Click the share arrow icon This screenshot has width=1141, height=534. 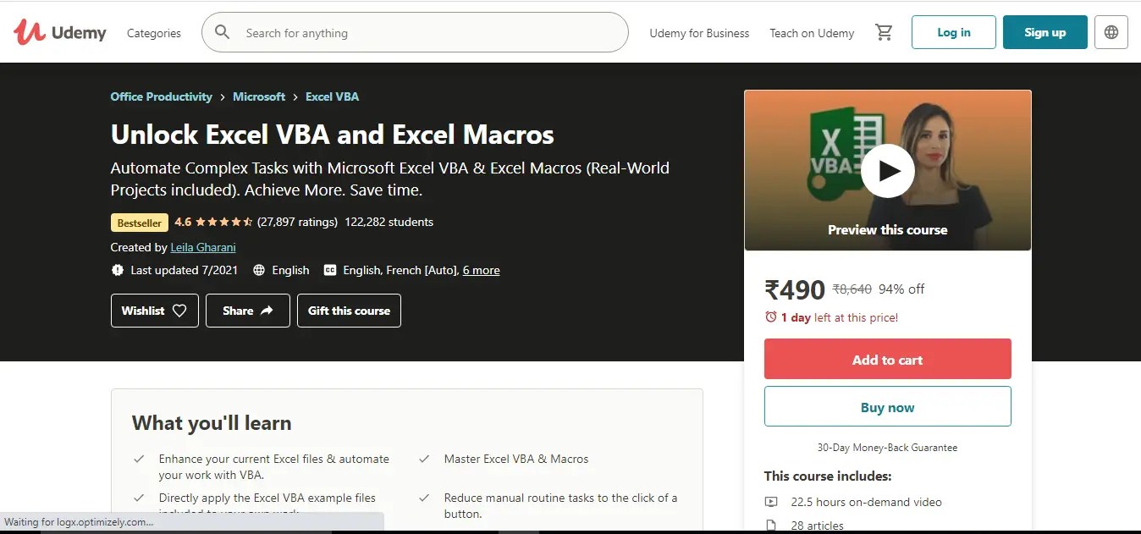[x=267, y=310]
